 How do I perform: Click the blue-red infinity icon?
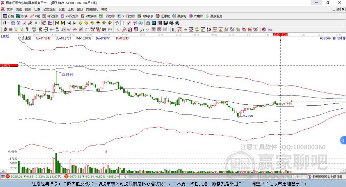270,30
